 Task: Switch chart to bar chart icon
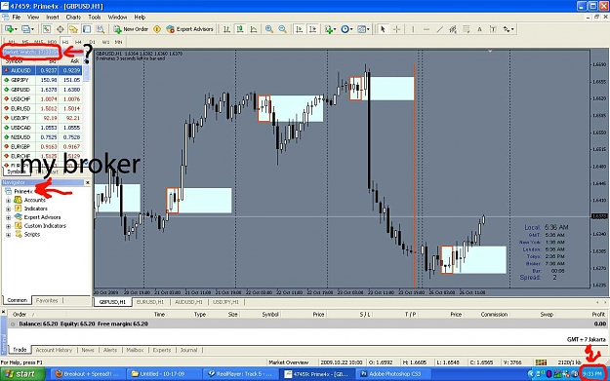(226, 29)
